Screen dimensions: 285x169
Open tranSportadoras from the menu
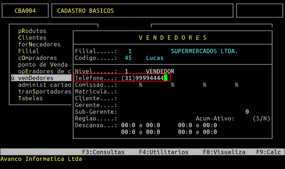click(x=44, y=91)
